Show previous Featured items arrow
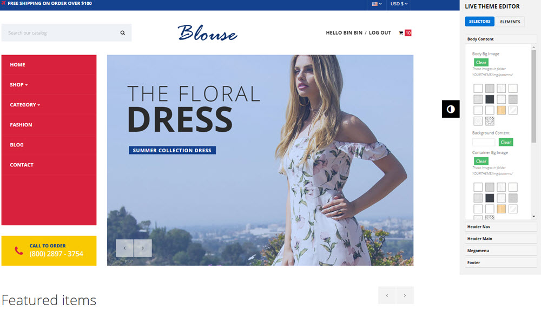The width and height of the screenshot is (541, 310). [387, 295]
